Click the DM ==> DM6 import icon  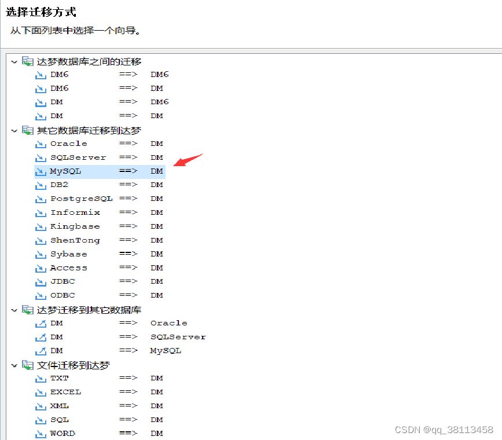coord(41,102)
